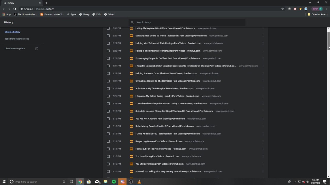Select the checkbox for You Are Not A Failure entry
The width and height of the screenshot is (330, 185).
click(108, 119)
